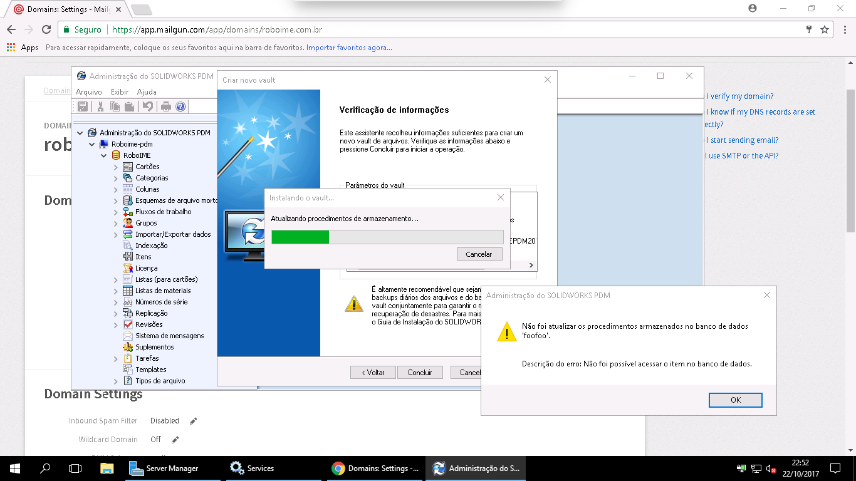Expand the Importar/Exportar dados node
This screenshot has width=856, height=481.
point(116,234)
